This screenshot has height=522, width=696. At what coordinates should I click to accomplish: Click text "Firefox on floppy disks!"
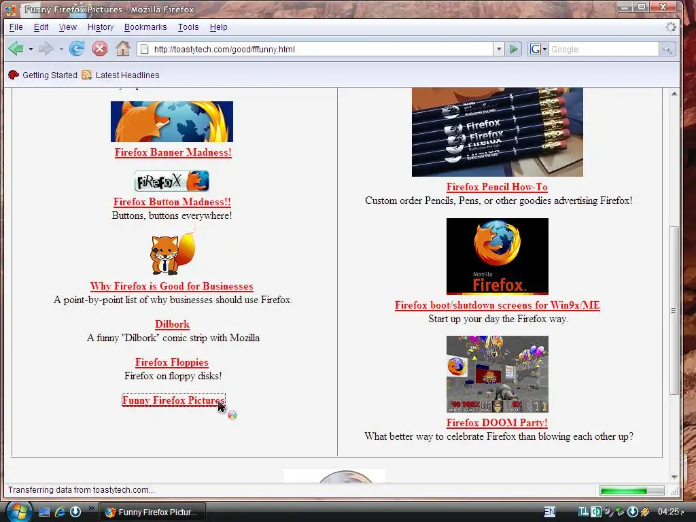[173, 376]
